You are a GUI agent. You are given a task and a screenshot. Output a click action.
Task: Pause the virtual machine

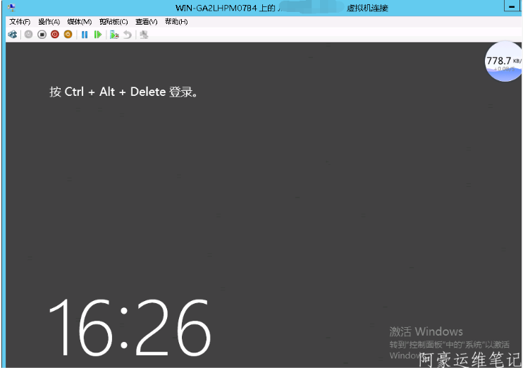85,34
